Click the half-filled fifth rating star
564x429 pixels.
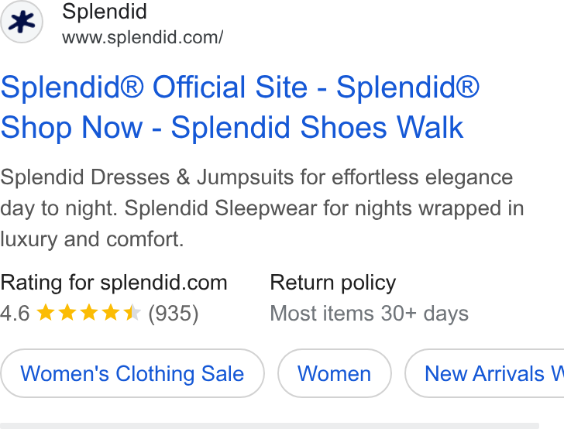[132, 312]
